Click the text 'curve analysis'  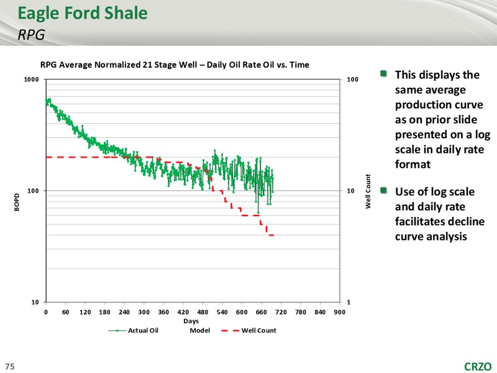[431, 236]
